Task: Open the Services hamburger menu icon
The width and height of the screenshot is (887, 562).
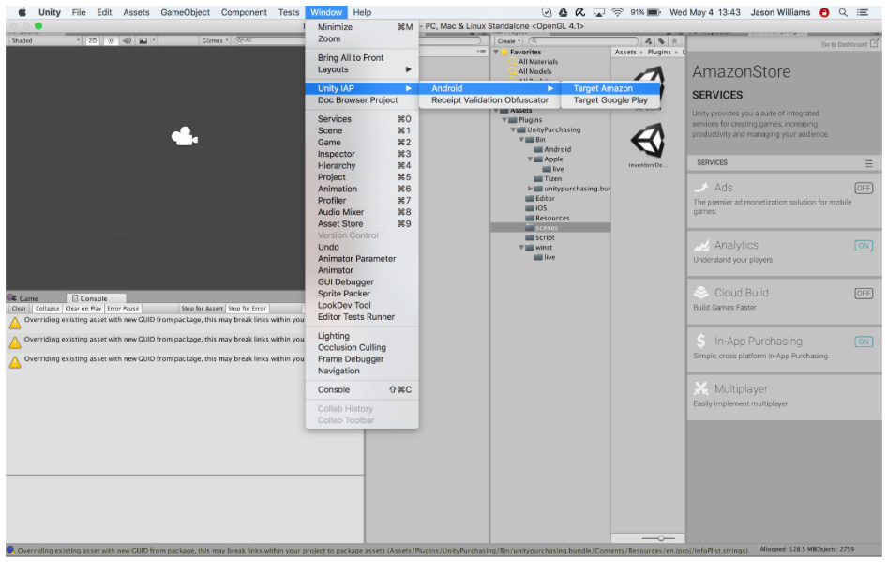Action: [x=868, y=163]
